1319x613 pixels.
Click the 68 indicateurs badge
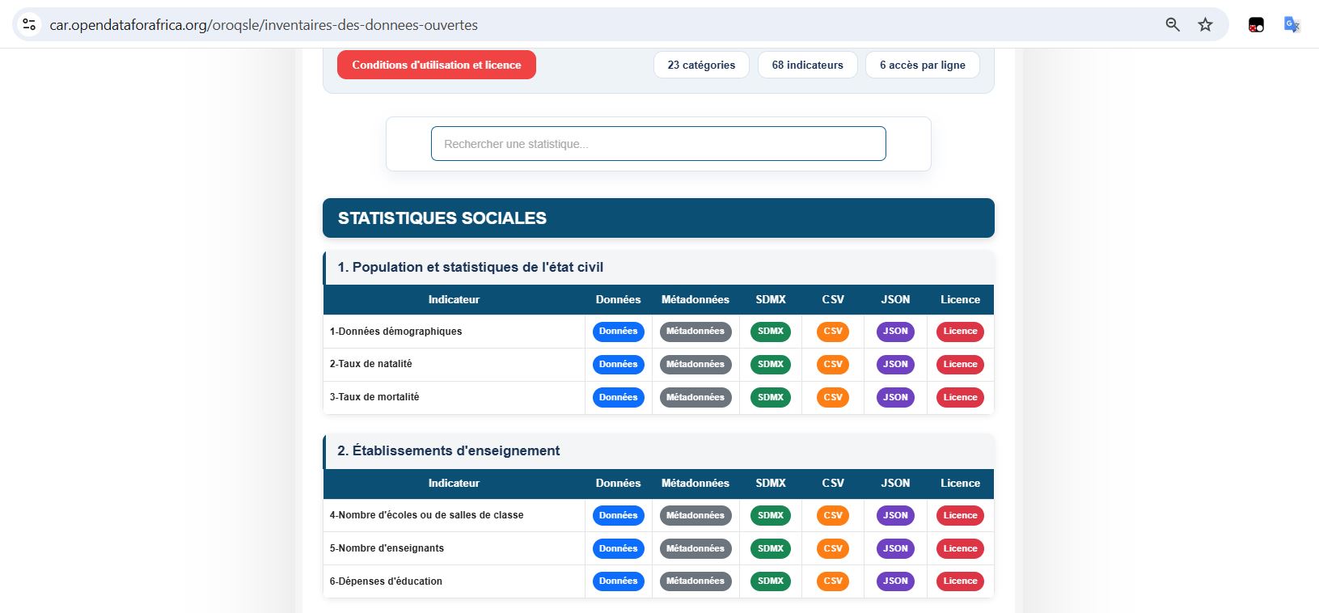coord(807,65)
